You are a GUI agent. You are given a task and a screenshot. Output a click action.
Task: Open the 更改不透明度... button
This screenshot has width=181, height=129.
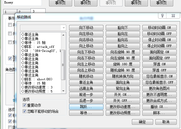coord(160,95)
